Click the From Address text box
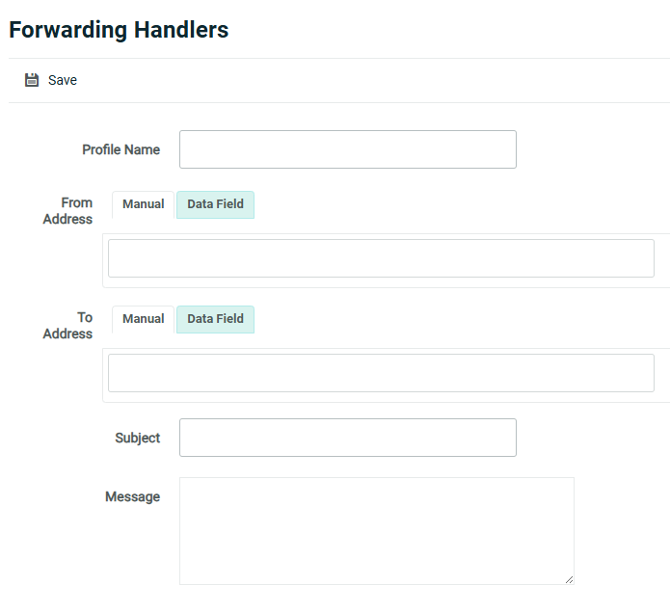This screenshot has height=613, width=670. pos(381,258)
